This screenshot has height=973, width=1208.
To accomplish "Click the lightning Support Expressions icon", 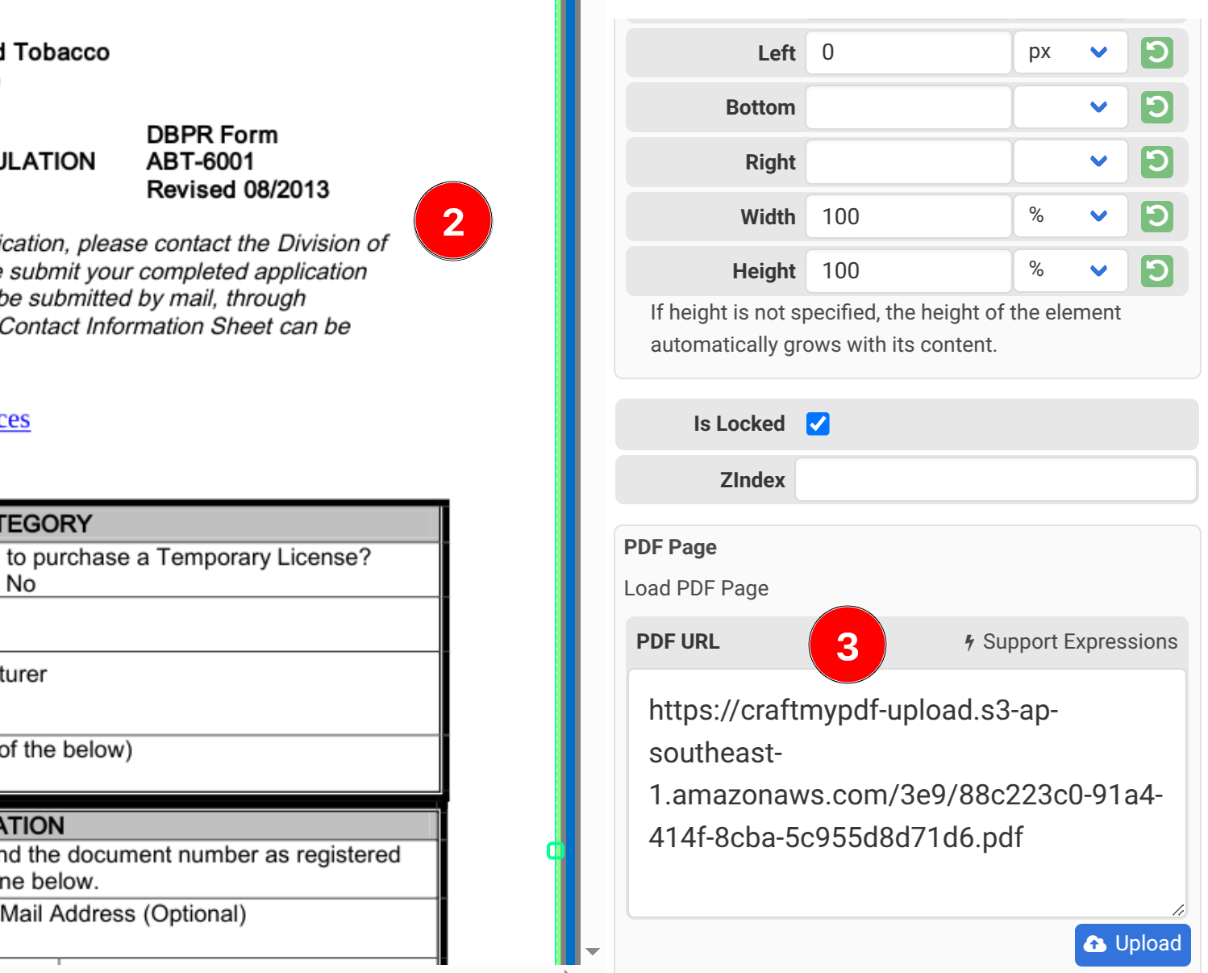I will pos(969,642).
